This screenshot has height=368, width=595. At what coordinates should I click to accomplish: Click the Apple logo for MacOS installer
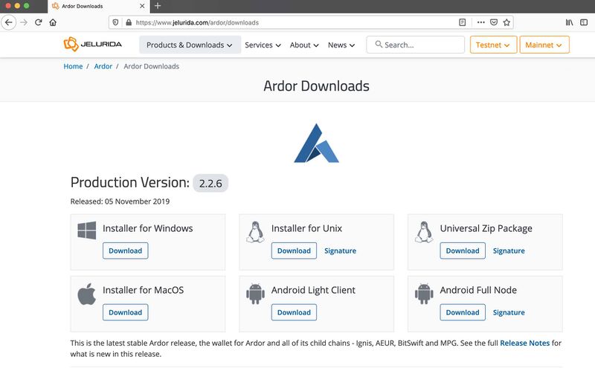point(86,294)
